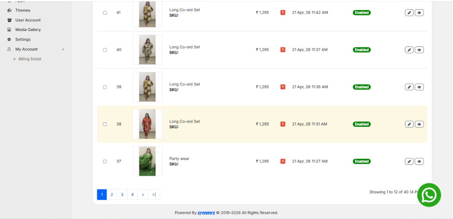Screen dimensions: 453x219
Task: Go to pagination page 2
Action: (x=112, y=194)
